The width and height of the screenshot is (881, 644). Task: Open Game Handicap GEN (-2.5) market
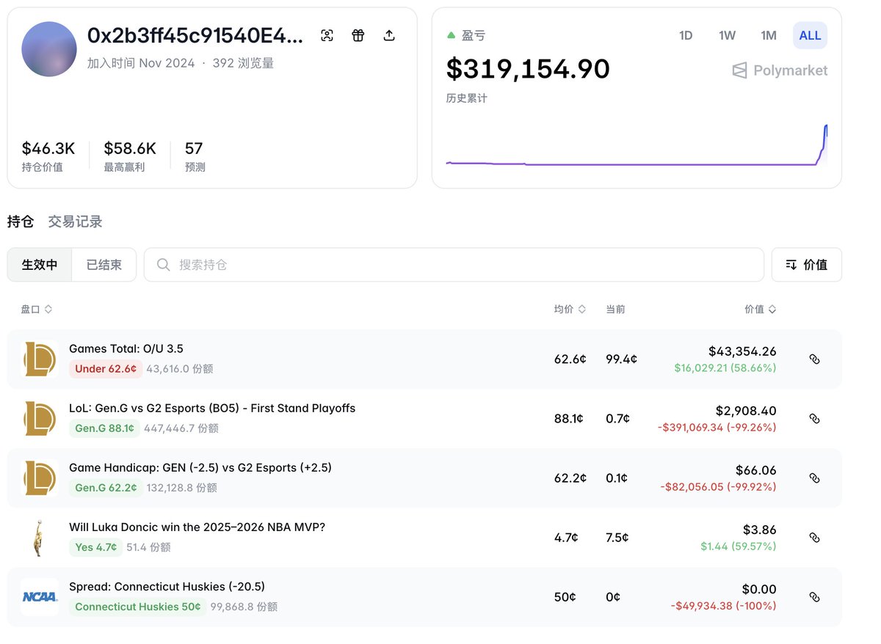pos(200,468)
